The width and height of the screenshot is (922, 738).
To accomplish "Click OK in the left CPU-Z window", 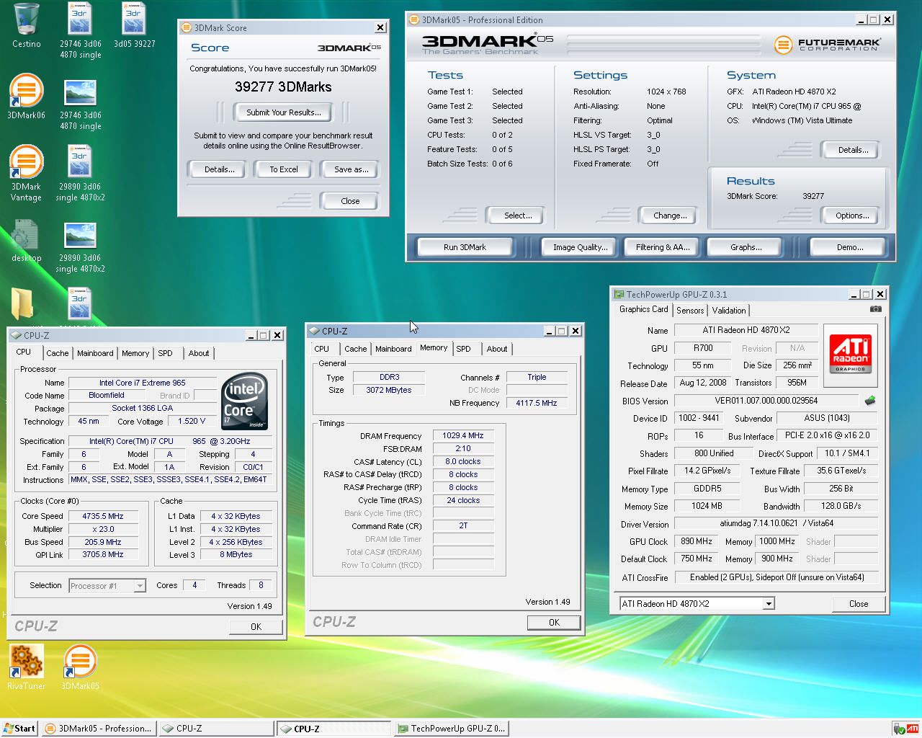I will click(x=256, y=627).
